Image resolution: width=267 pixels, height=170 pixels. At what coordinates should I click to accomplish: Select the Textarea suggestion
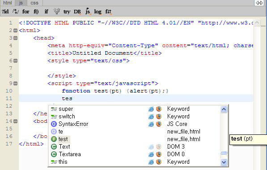[x=134, y=154]
